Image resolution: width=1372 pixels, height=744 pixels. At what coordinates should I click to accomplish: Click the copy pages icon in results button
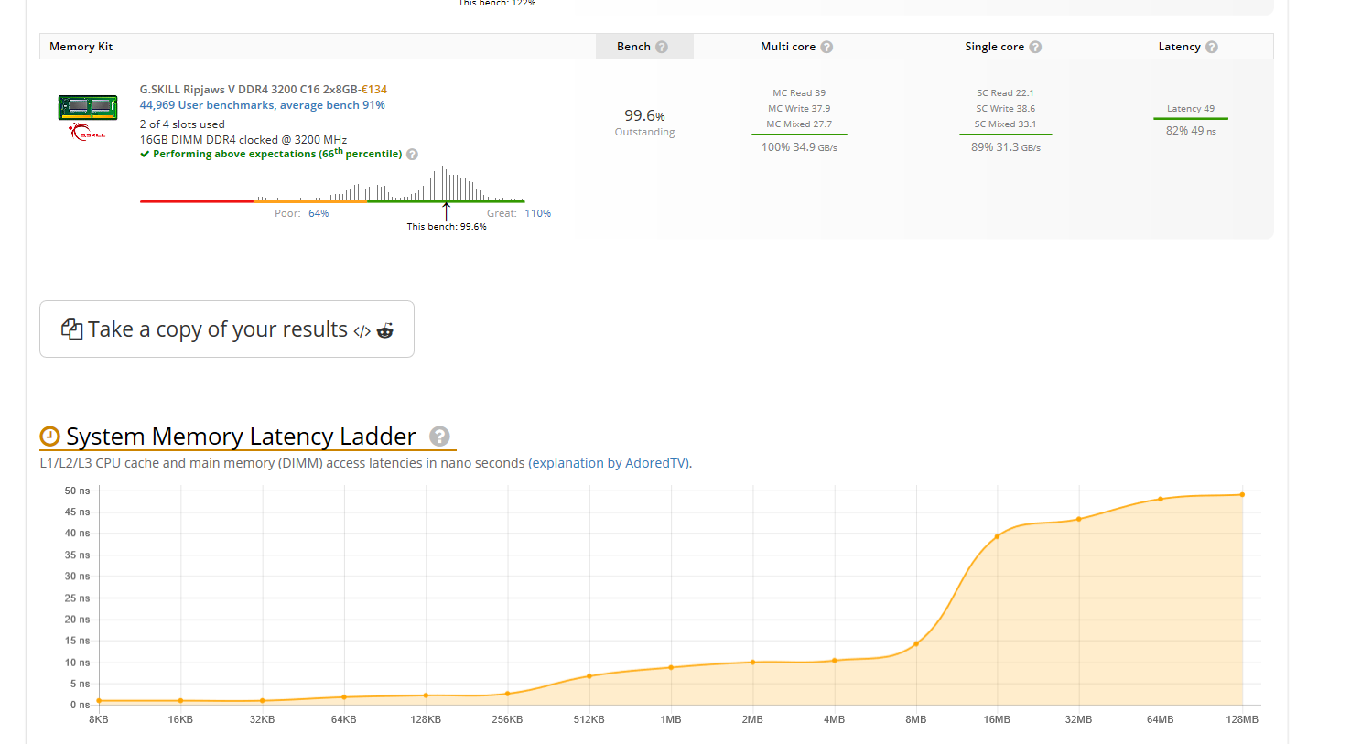(x=71, y=329)
